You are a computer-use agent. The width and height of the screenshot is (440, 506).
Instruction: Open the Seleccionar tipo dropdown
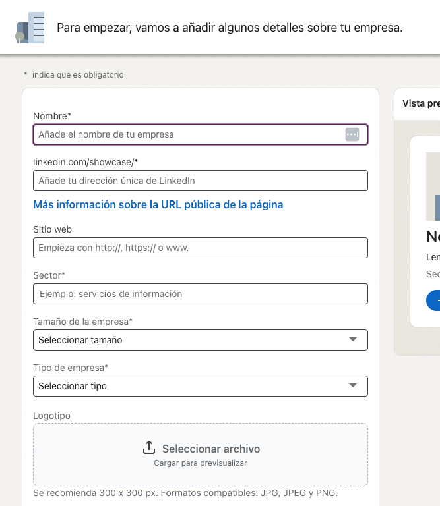point(191,386)
